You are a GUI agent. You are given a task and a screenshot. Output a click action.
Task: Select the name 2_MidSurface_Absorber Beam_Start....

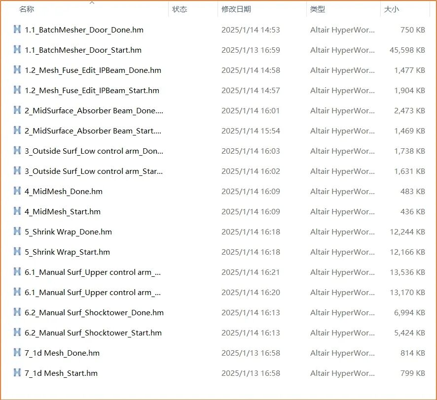coord(93,131)
